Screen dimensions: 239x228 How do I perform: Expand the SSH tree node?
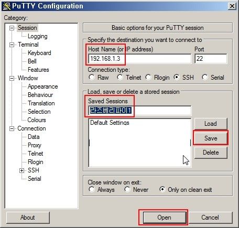21,170
